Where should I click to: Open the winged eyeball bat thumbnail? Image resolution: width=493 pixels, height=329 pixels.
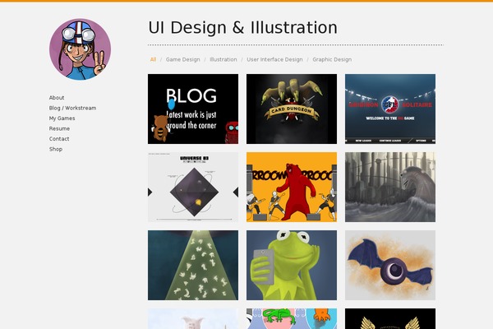[x=390, y=265]
